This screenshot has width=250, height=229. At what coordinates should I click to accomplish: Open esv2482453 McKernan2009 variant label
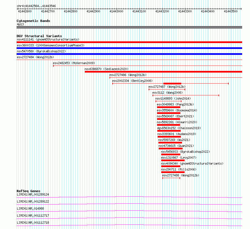tap(74, 63)
